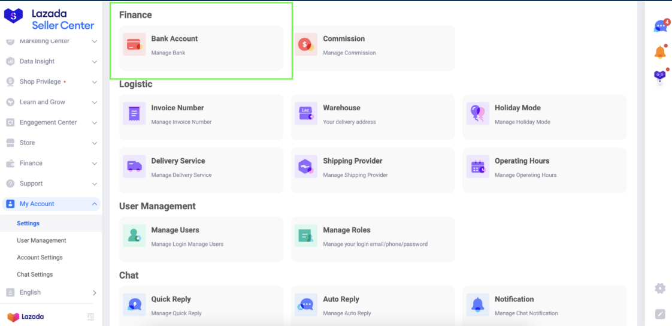Open the English language selector
The image size is (672, 326).
pyautogui.click(x=52, y=292)
